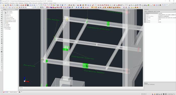Screen dimensions: 176x95
Task: Enable the Sondaggi layer checkbox
Action: (x=6, y=29)
